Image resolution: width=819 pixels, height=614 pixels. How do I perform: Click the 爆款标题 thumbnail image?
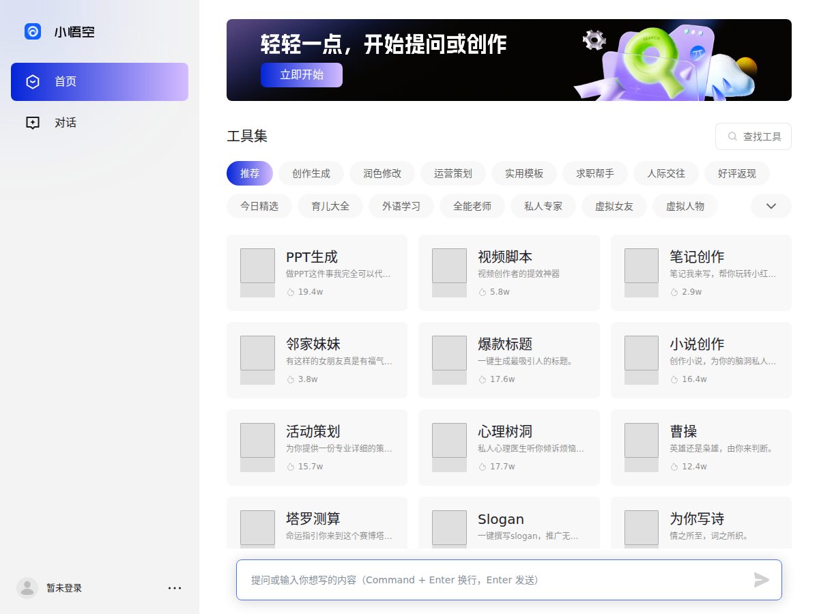pyautogui.click(x=450, y=353)
